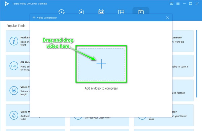202x131 pixels.
Task: Close the Tipard Video Converter window
Action: [x=197, y=4]
